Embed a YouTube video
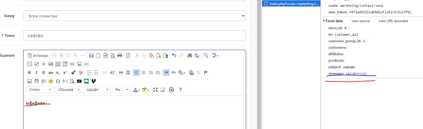The height and width of the screenshot is (129, 423). tap(79, 81)
